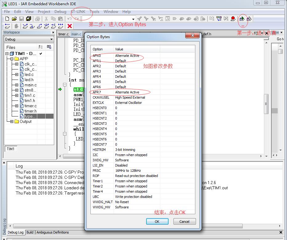Open the Debug configuration dropdown in Workspace
The width and height of the screenshot is (287, 240).
(51, 39)
